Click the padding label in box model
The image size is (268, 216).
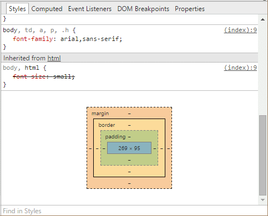[x=115, y=137]
